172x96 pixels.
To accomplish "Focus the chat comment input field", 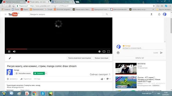I will (x=143, y=48).
